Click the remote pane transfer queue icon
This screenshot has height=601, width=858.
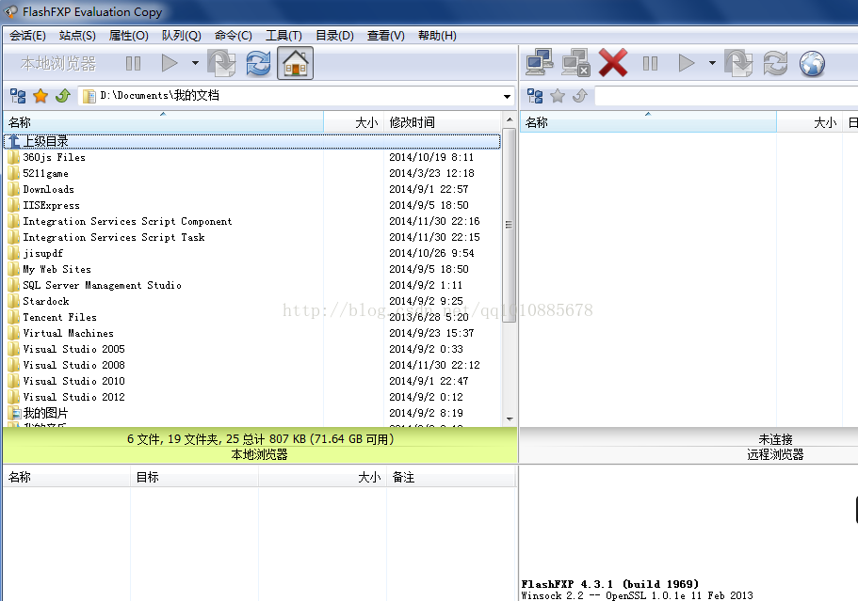tap(738, 63)
